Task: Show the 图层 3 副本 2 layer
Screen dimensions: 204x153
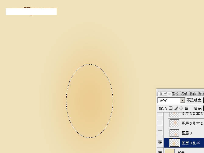Action: click(x=160, y=123)
